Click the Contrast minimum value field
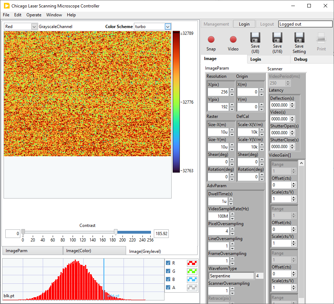334x304 pixels. 13,233
